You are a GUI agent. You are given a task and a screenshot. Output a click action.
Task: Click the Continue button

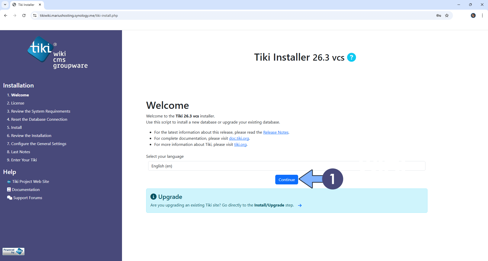[x=286, y=180]
